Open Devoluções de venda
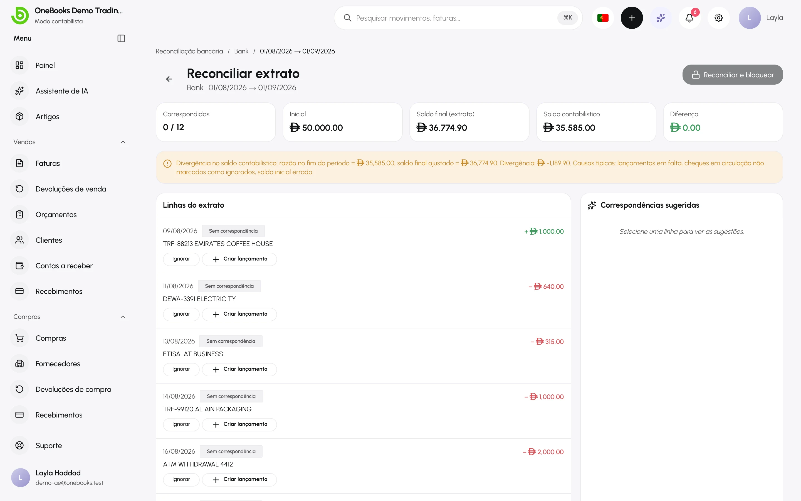 (x=70, y=189)
